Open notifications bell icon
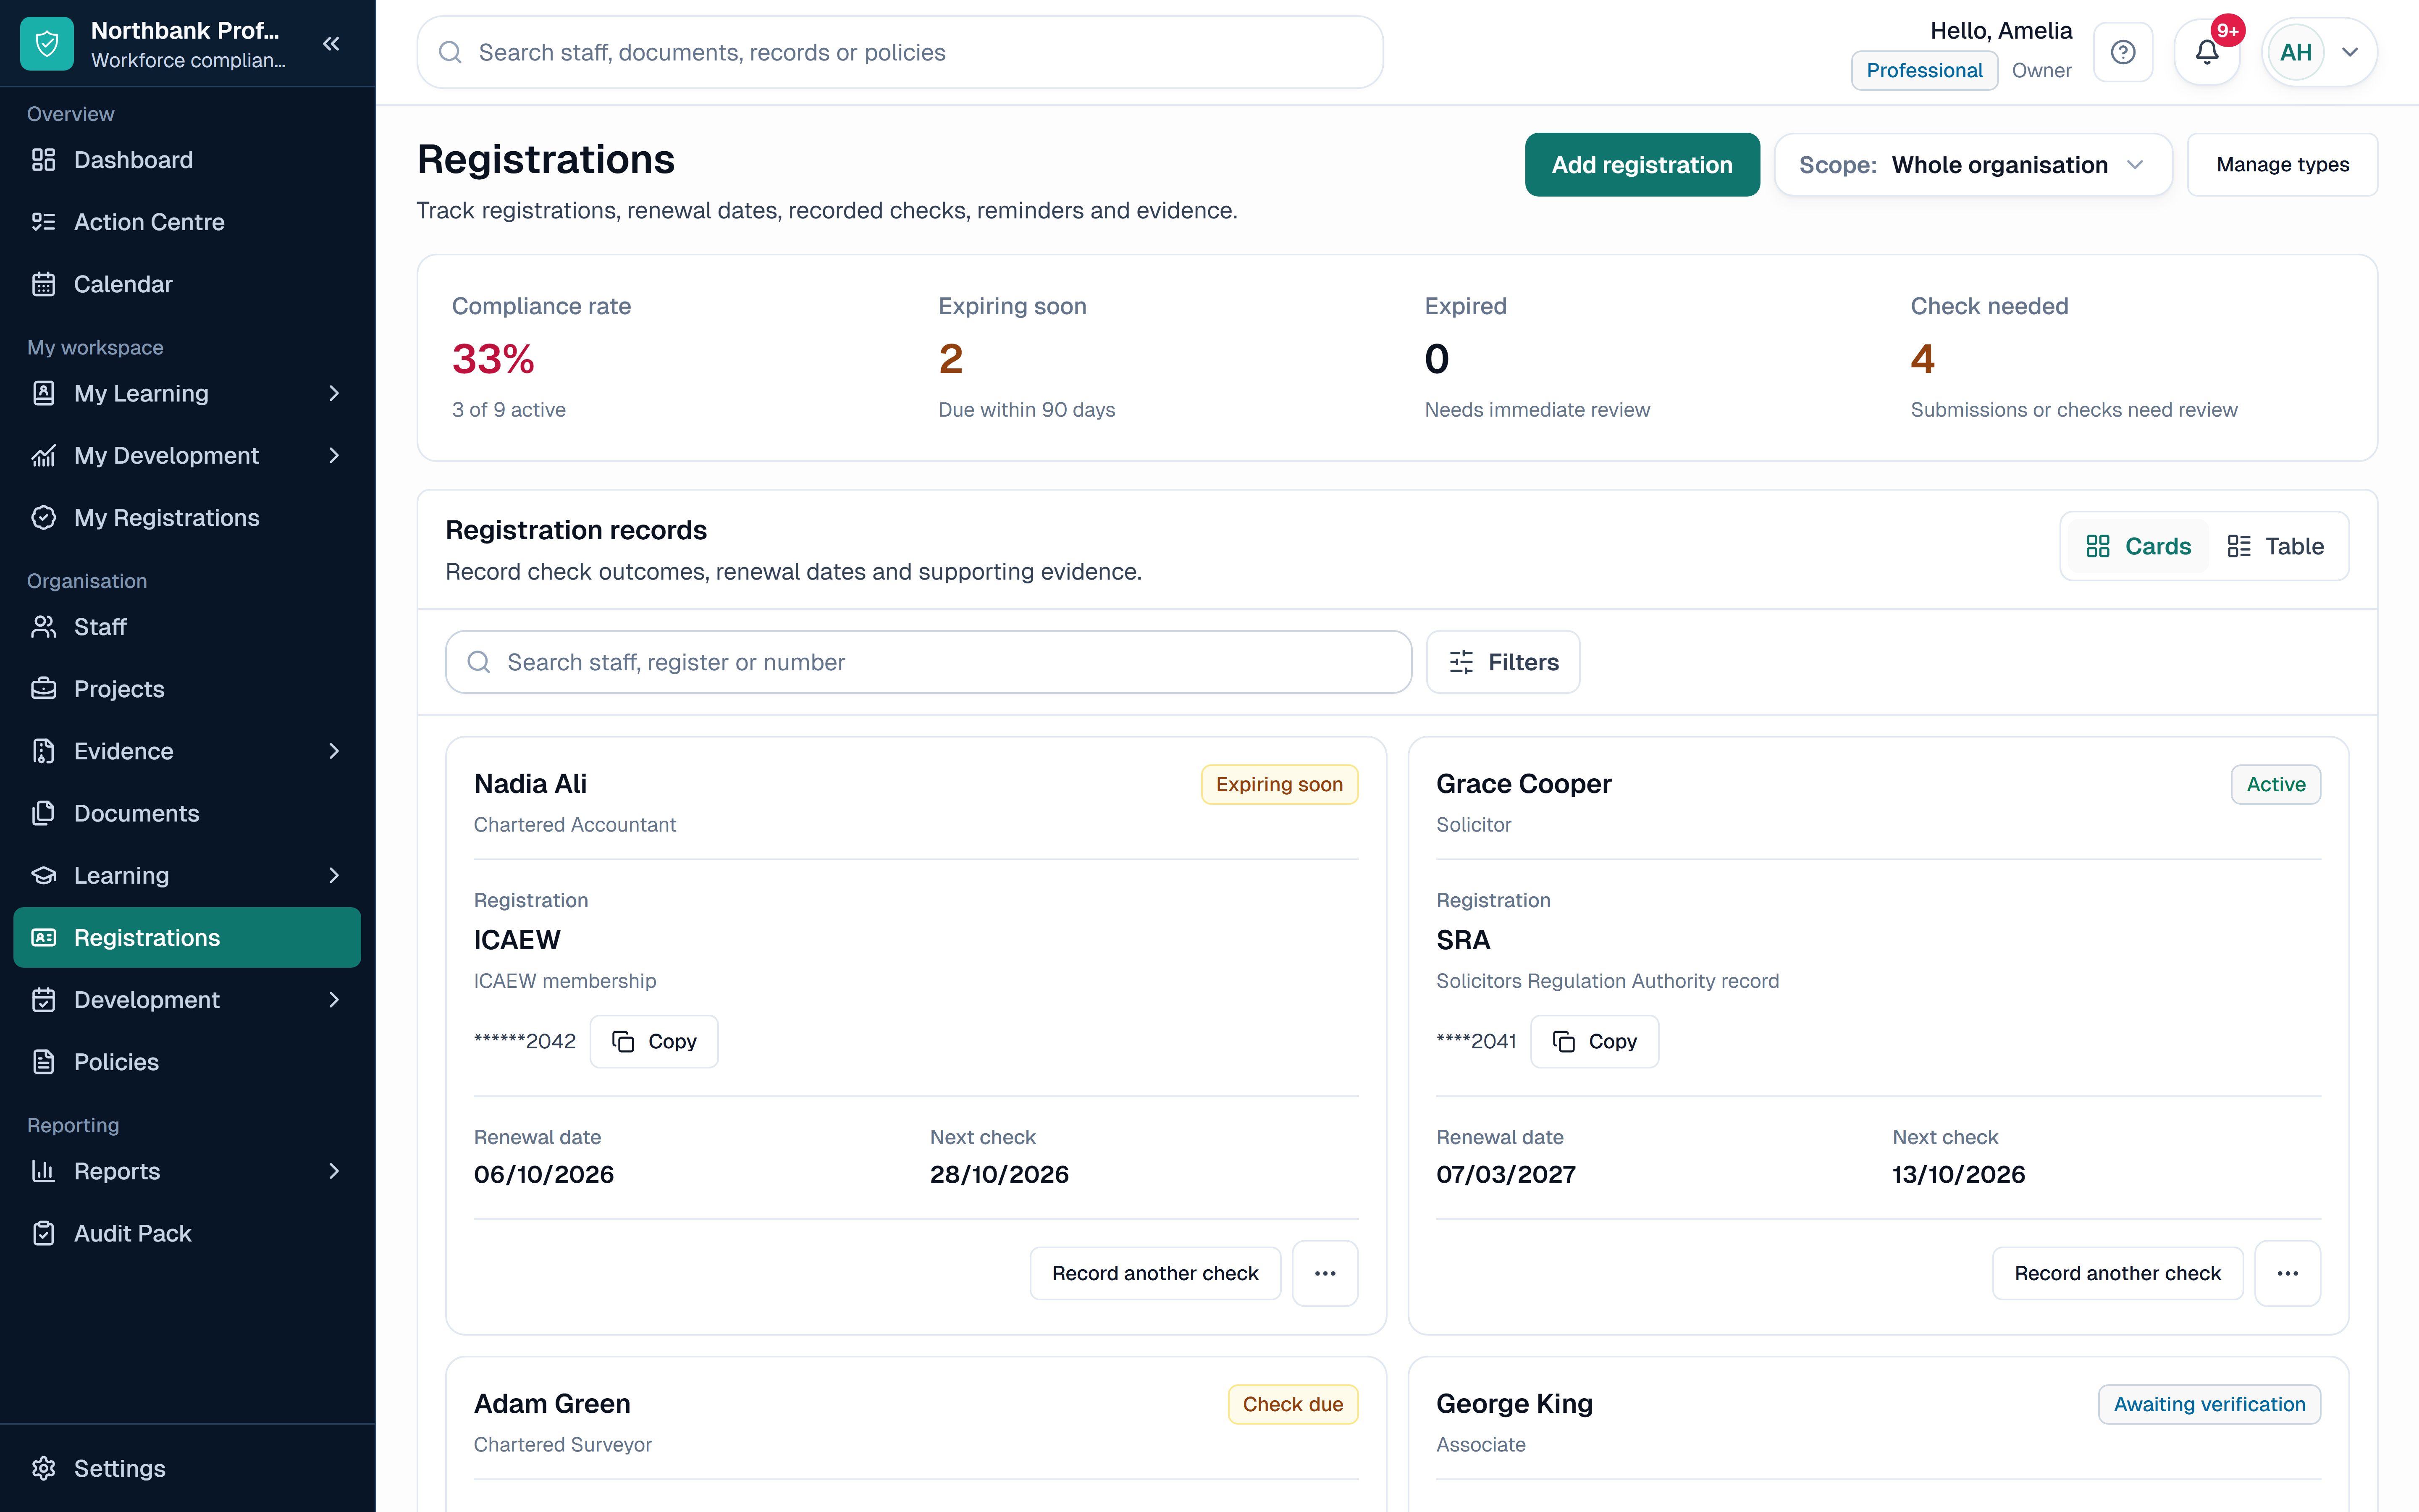 2207,52
